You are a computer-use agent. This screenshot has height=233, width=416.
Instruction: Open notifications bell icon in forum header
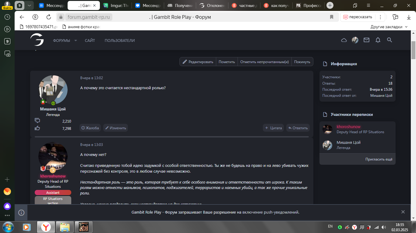point(378,40)
